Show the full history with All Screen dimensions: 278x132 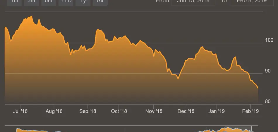pyautogui.click(x=100, y=2)
